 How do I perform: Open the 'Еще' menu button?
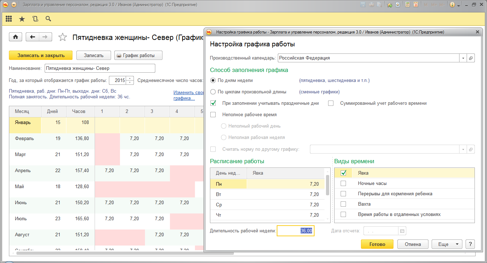coord(447,244)
